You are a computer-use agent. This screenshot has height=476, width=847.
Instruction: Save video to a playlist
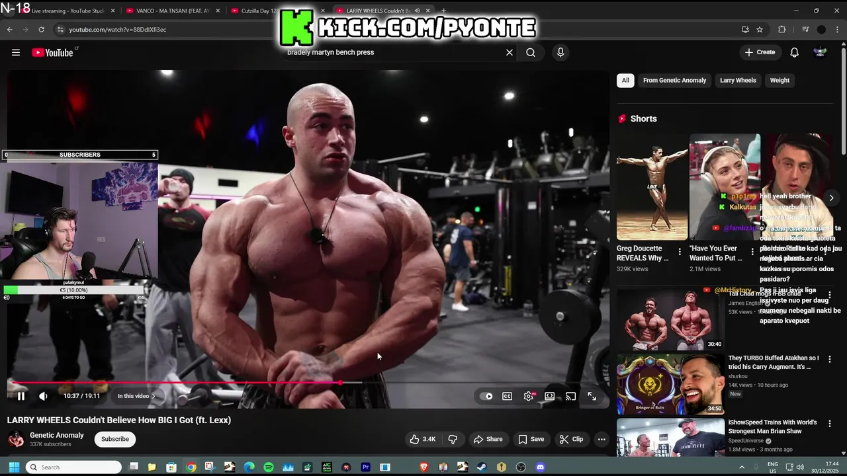[x=531, y=439]
